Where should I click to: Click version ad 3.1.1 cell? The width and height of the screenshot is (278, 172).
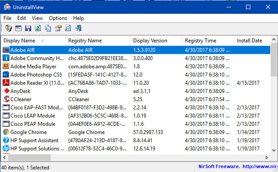pos(142,91)
